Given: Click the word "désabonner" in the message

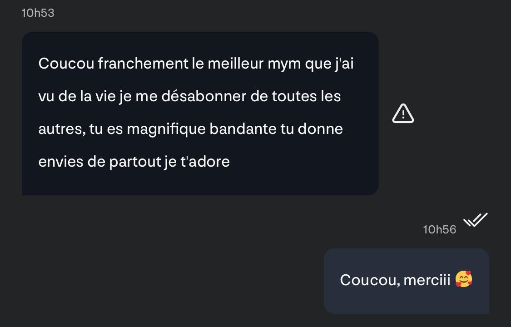Looking at the screenshot, I should (203, 96).
